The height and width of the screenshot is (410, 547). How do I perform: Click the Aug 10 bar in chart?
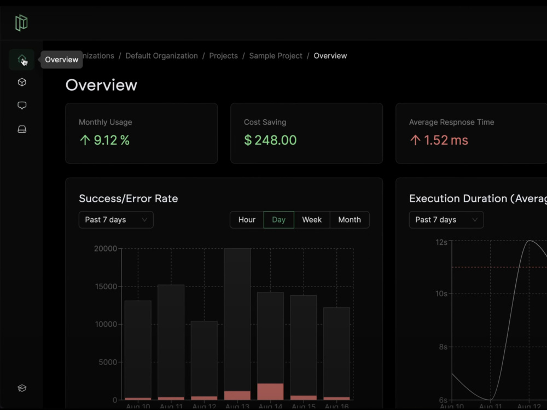tap(138, 350)
